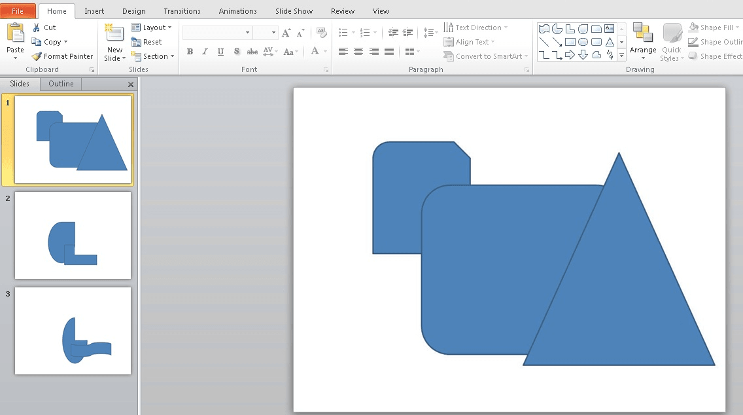Click Decrease Font Size icon
Image resolution: width=743 pixels, height=415 pixels.
pyautogui.click(x=300, y=33)
